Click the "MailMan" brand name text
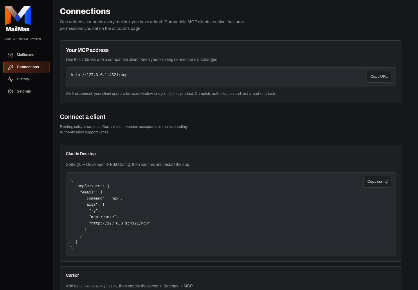 (x=18, y=29)
